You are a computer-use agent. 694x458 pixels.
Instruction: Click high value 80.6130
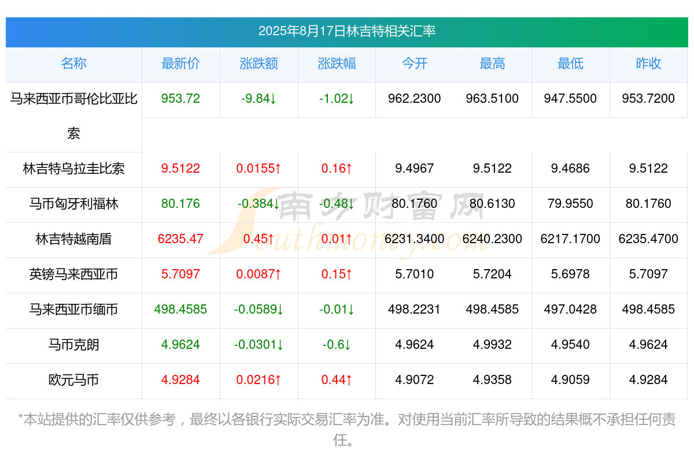[492, 204]
